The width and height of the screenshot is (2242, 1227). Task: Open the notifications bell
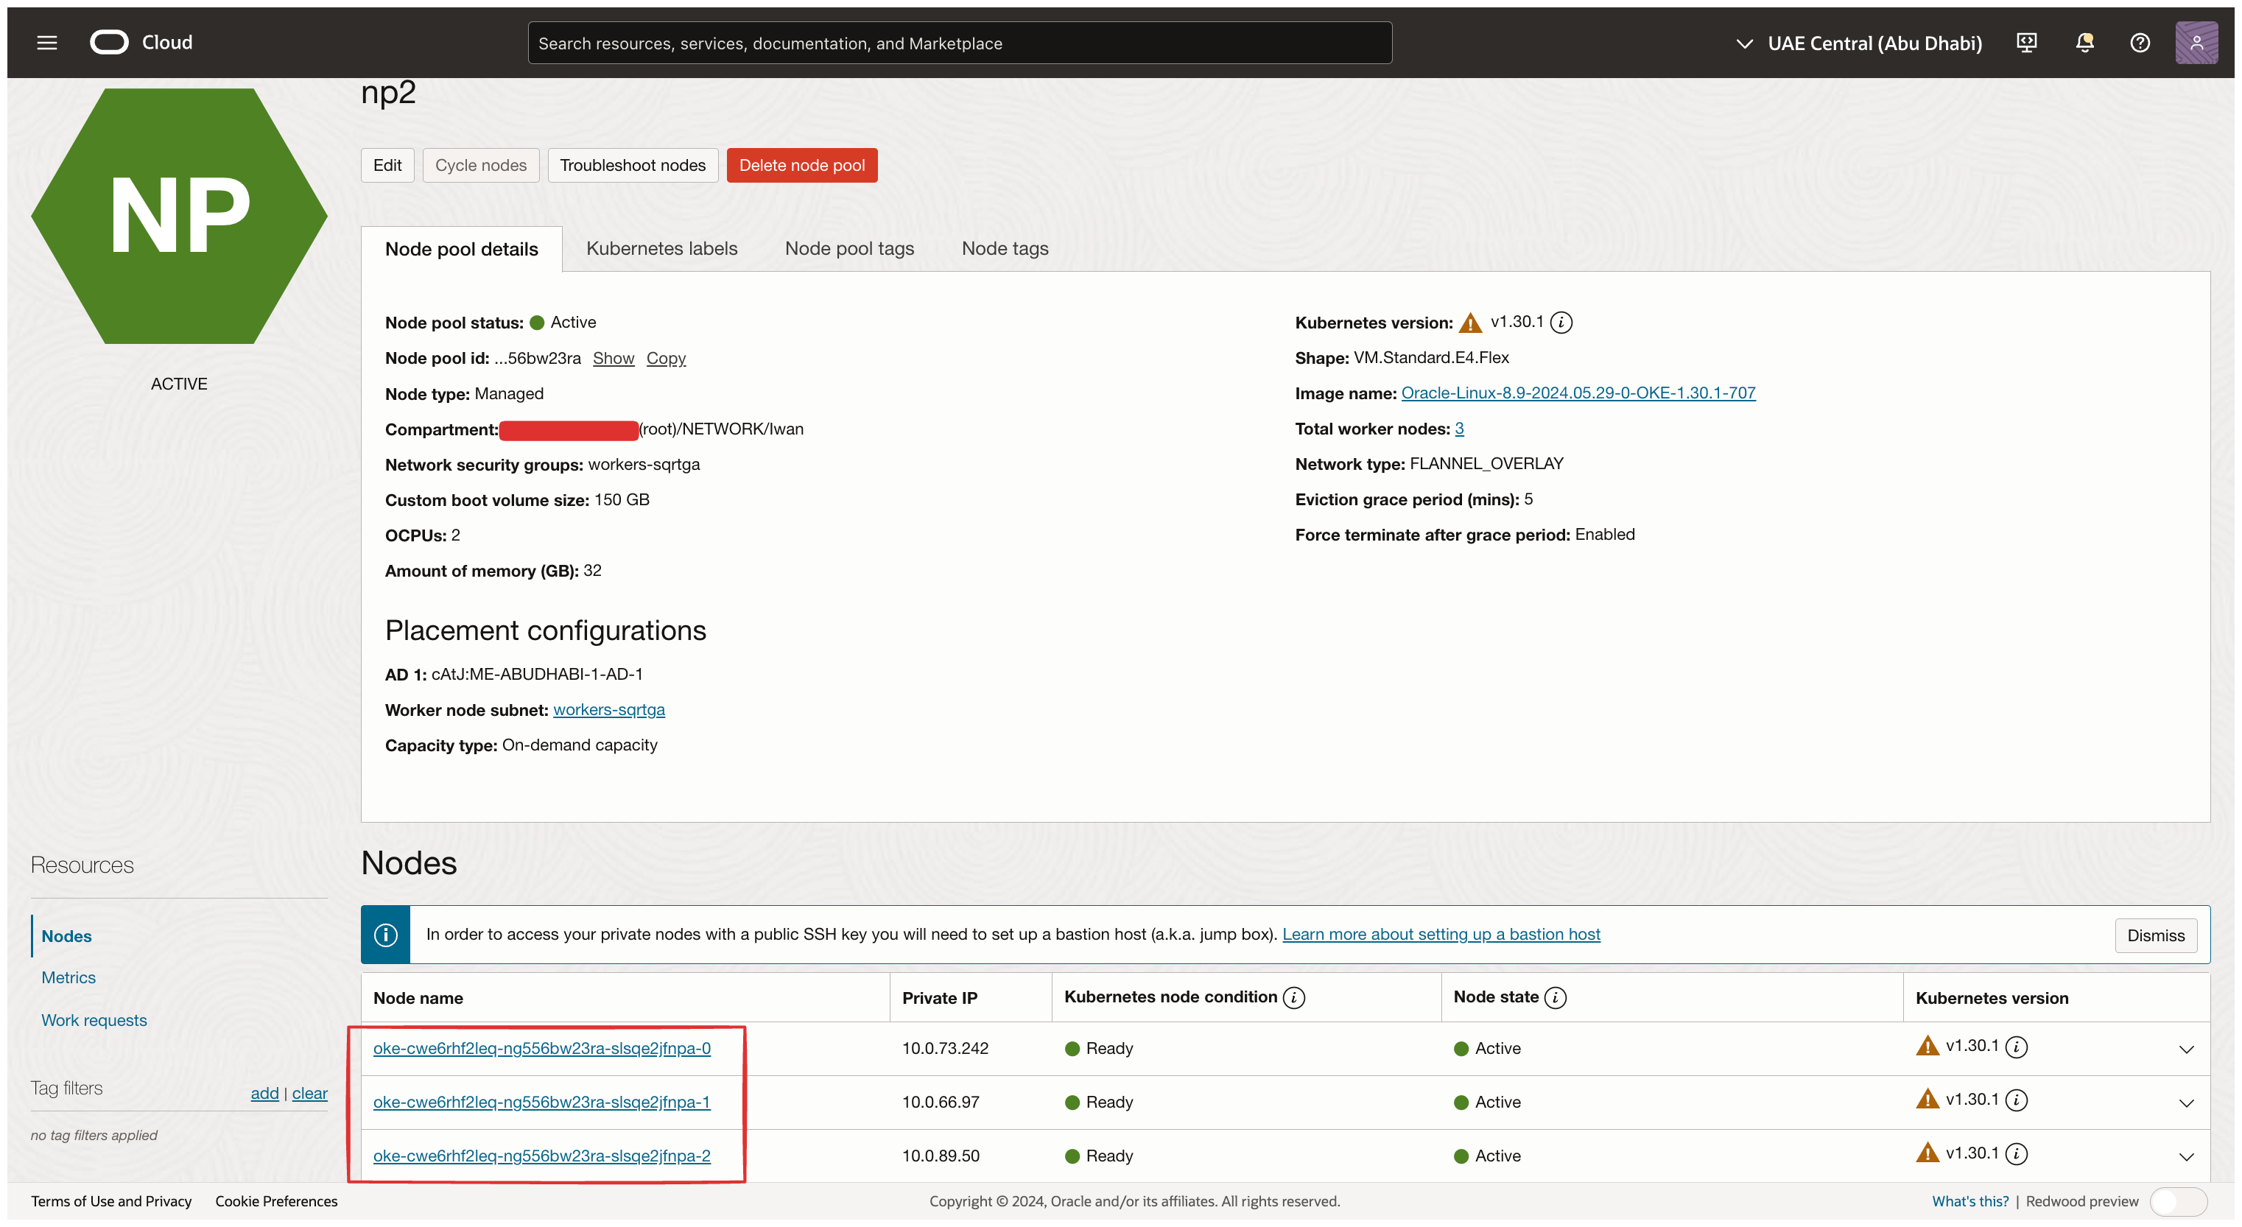point(2084,43)
